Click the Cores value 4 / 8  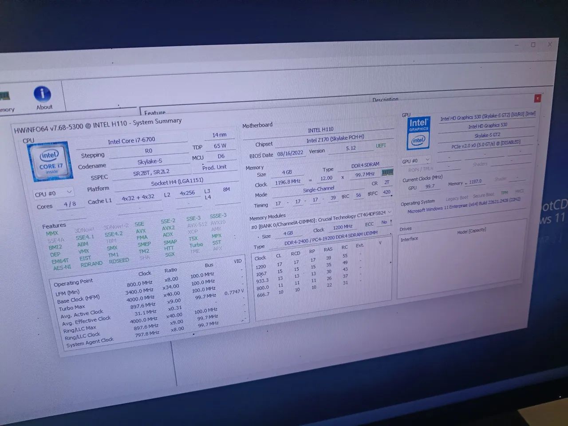tap(70, 204)
